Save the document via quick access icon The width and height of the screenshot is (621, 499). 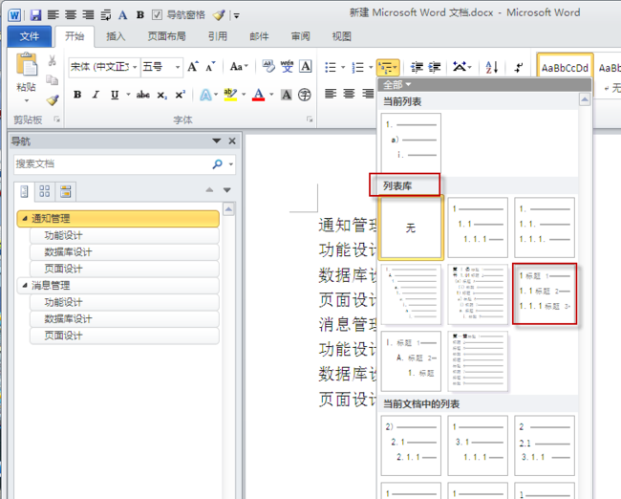coord(35,15)
